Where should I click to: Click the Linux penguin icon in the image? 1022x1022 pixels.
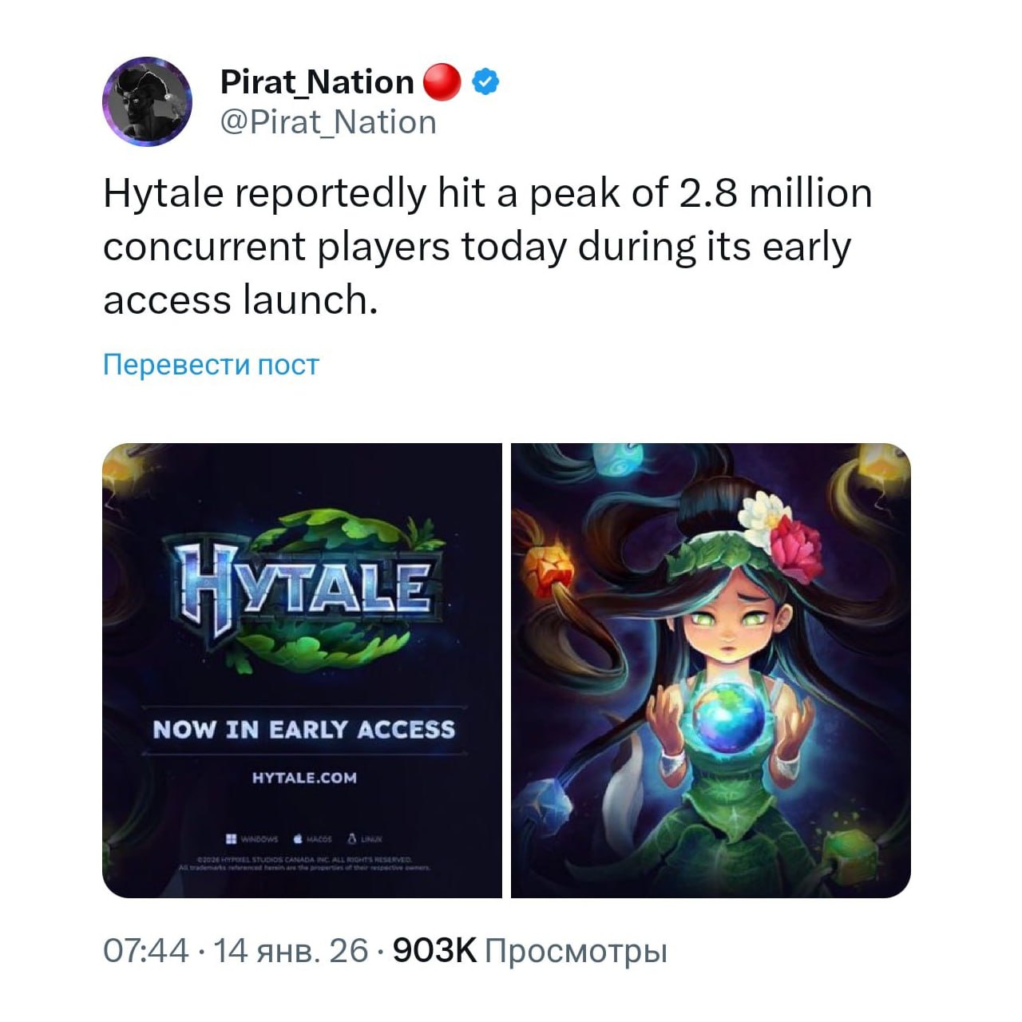coord(351,839)
